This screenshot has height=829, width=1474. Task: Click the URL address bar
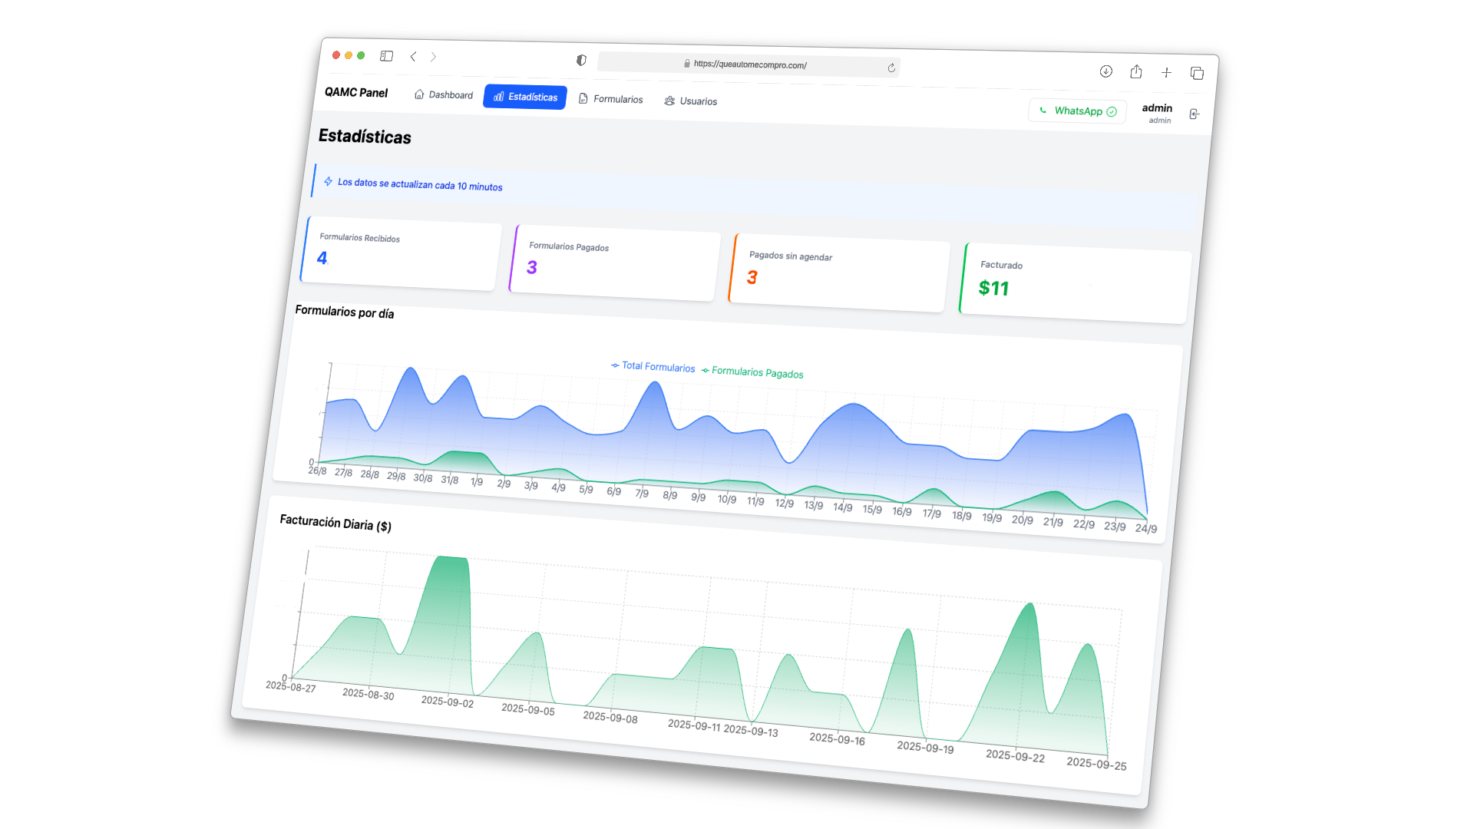(x=749, y=65)
